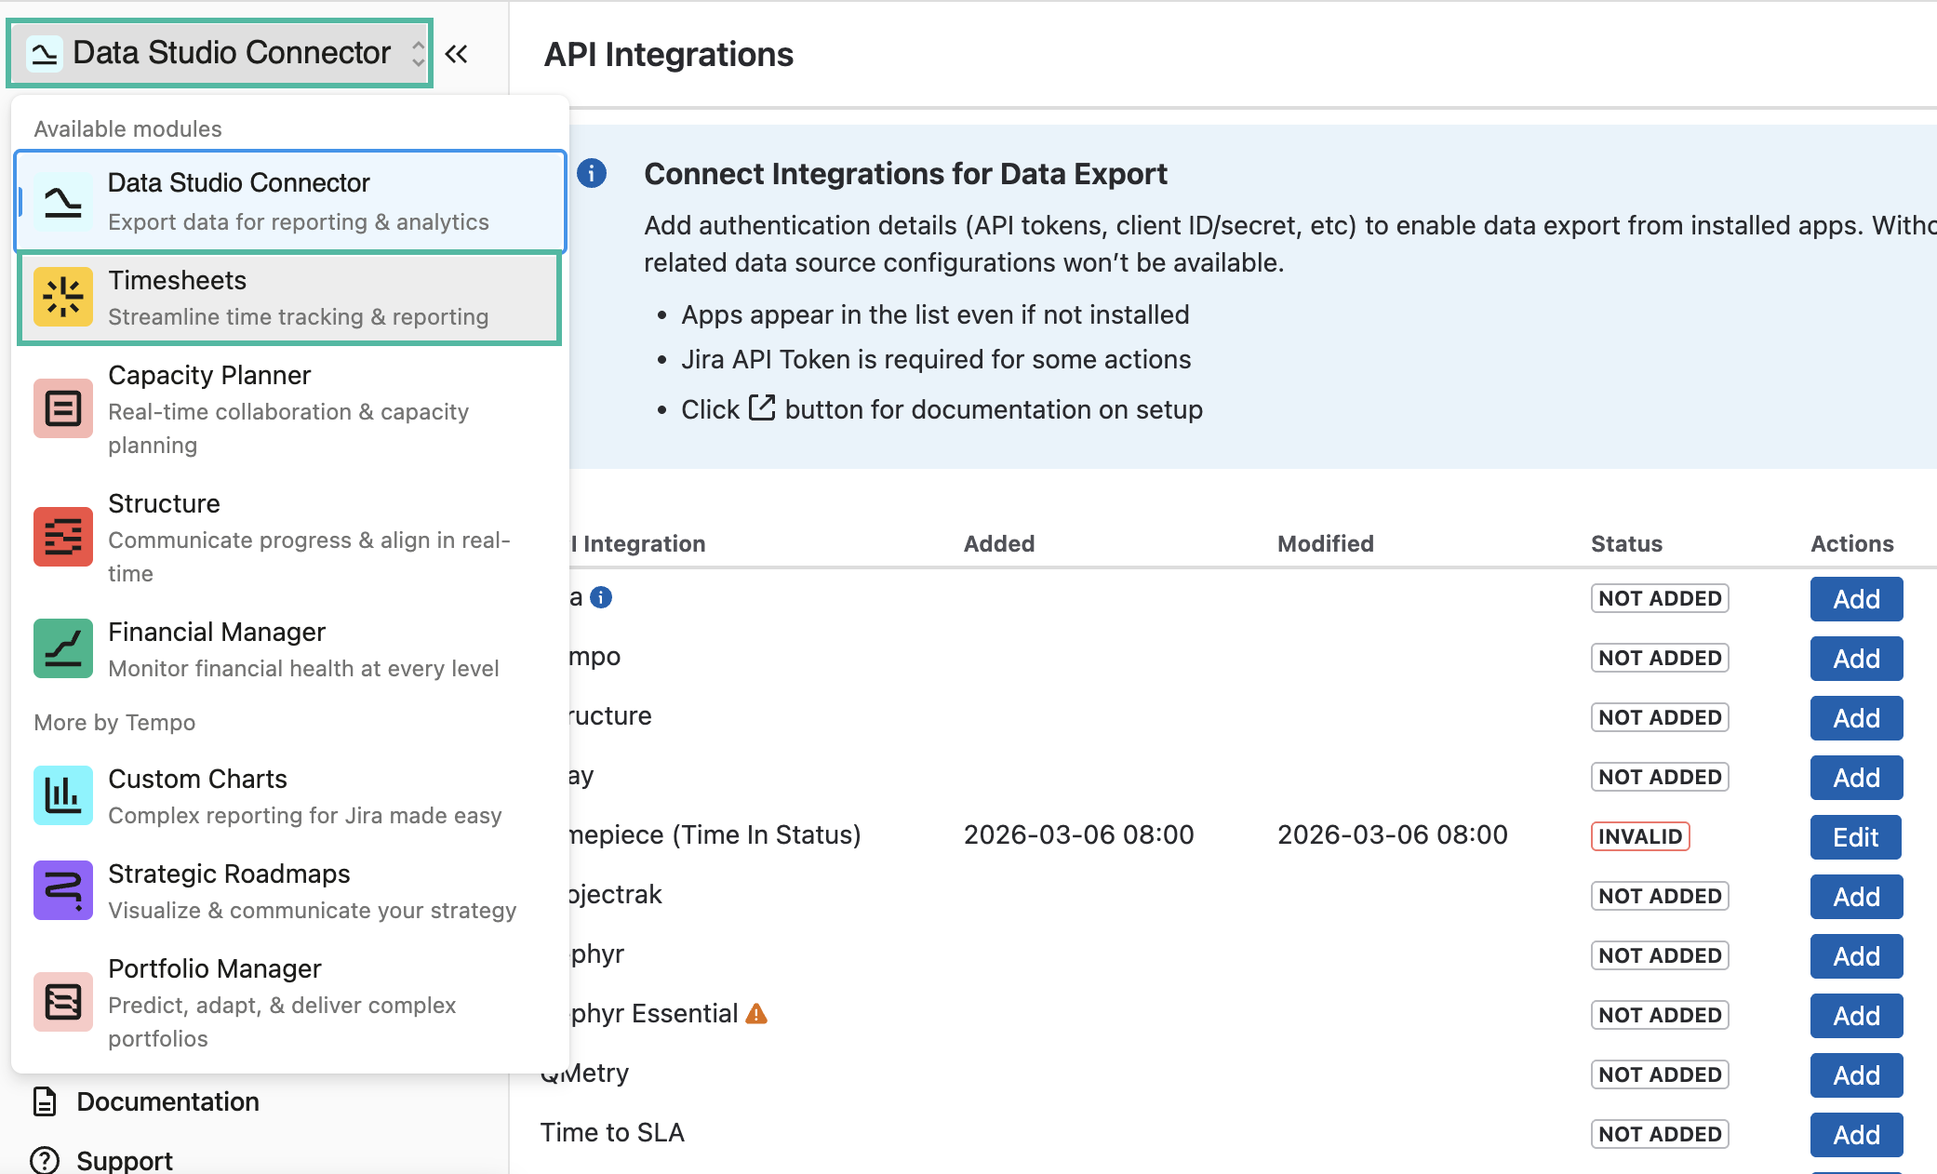Open the Capacity Planner module
Image resolution: width=1937 pixels, height=1174 pixels.
point(290,409)
